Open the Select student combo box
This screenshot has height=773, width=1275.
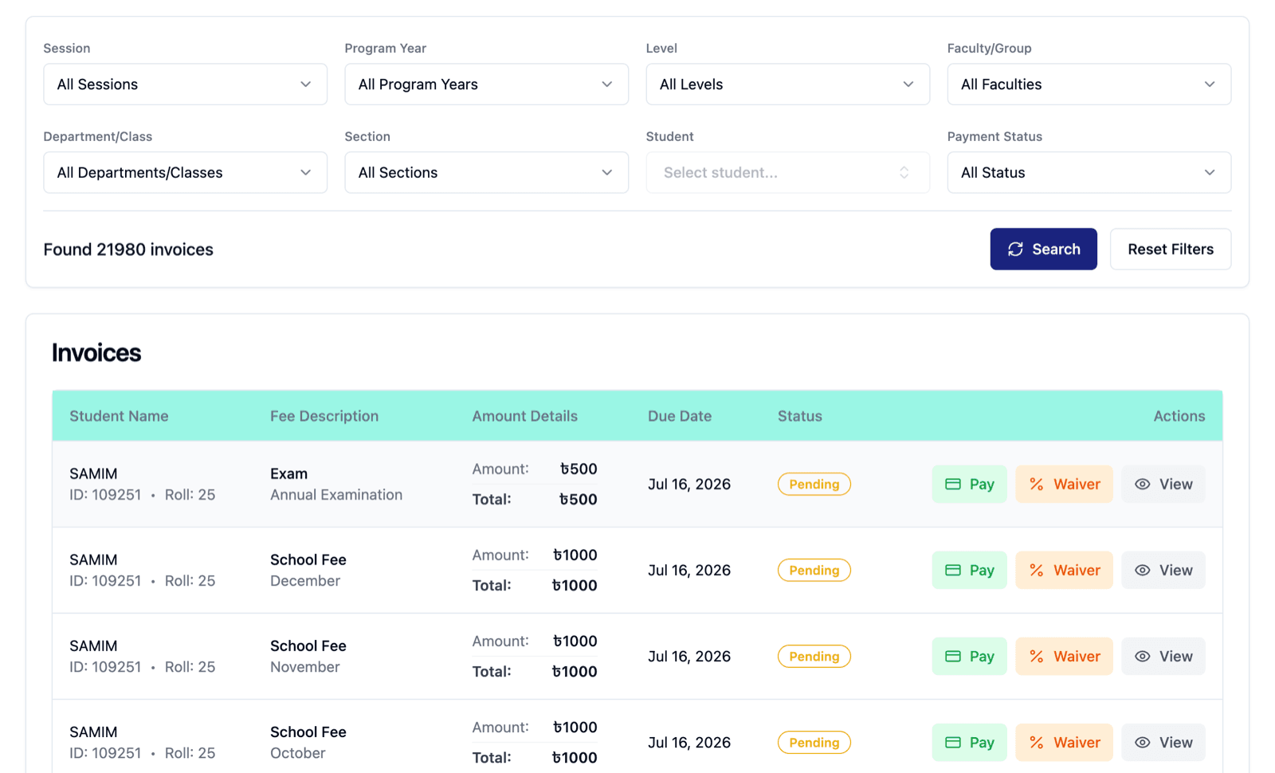[787, 173]
